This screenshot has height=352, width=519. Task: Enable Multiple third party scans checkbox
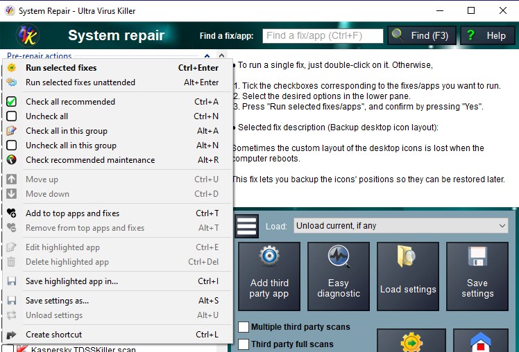coord(244,327)
